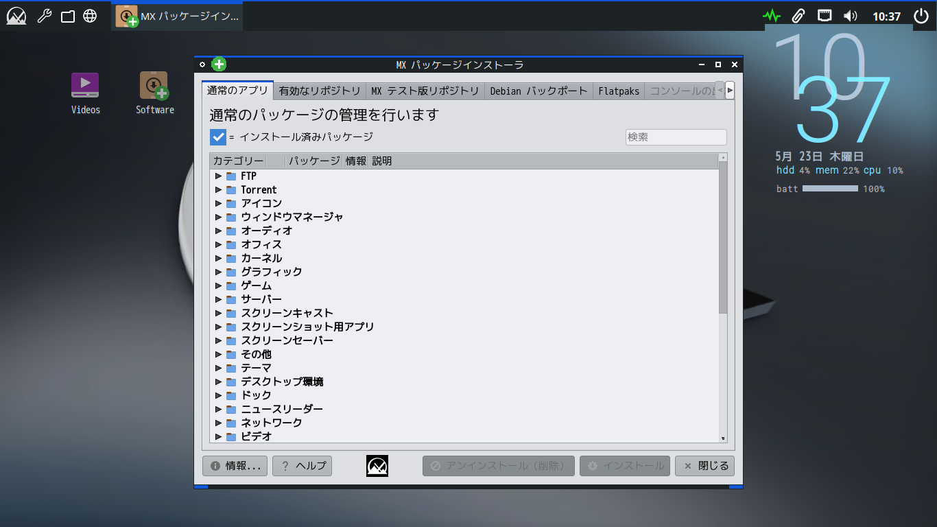
Task: Switch to the Flatpaks tab
Action: pos(619,91)
